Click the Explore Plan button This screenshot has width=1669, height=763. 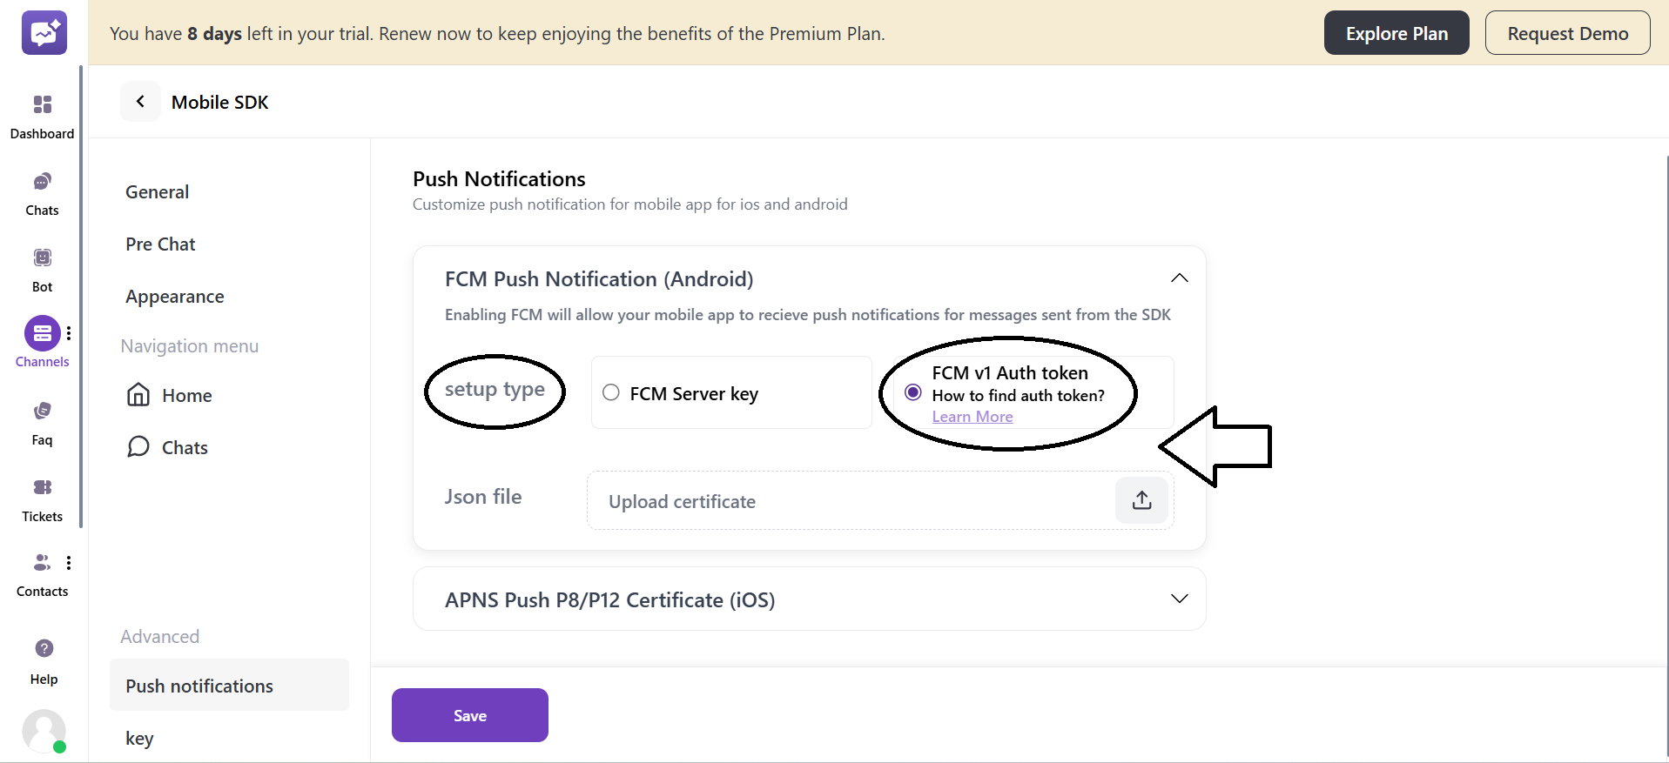[1396, 32]
